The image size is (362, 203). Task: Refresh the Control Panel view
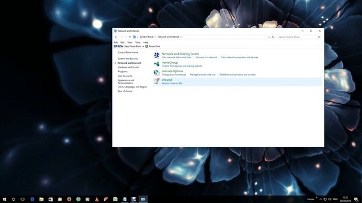[x=273, y=37]
